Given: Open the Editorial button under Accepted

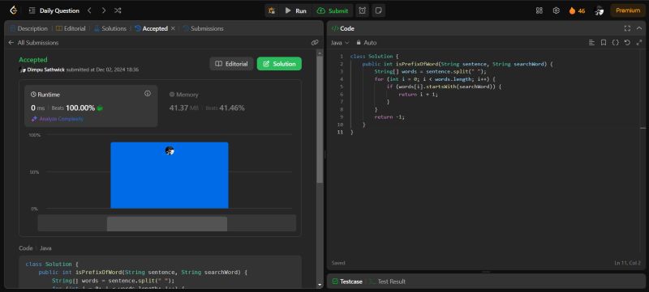Looking at the screenshot, I should point(231,64).
